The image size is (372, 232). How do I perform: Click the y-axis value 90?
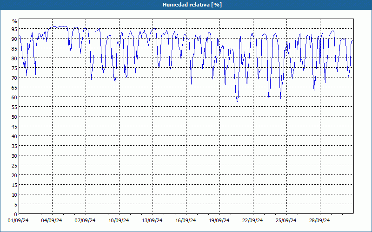[x=14, y=39]
